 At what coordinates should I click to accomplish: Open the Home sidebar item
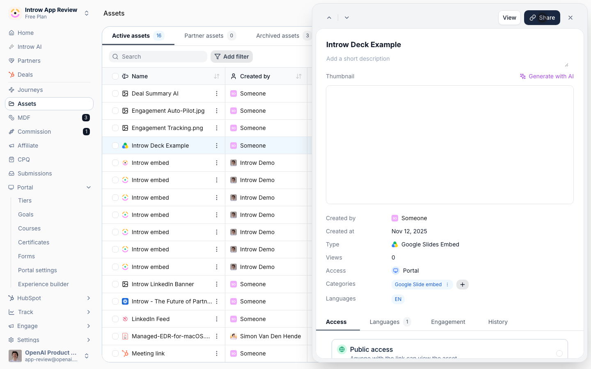(x=49, y=33)
